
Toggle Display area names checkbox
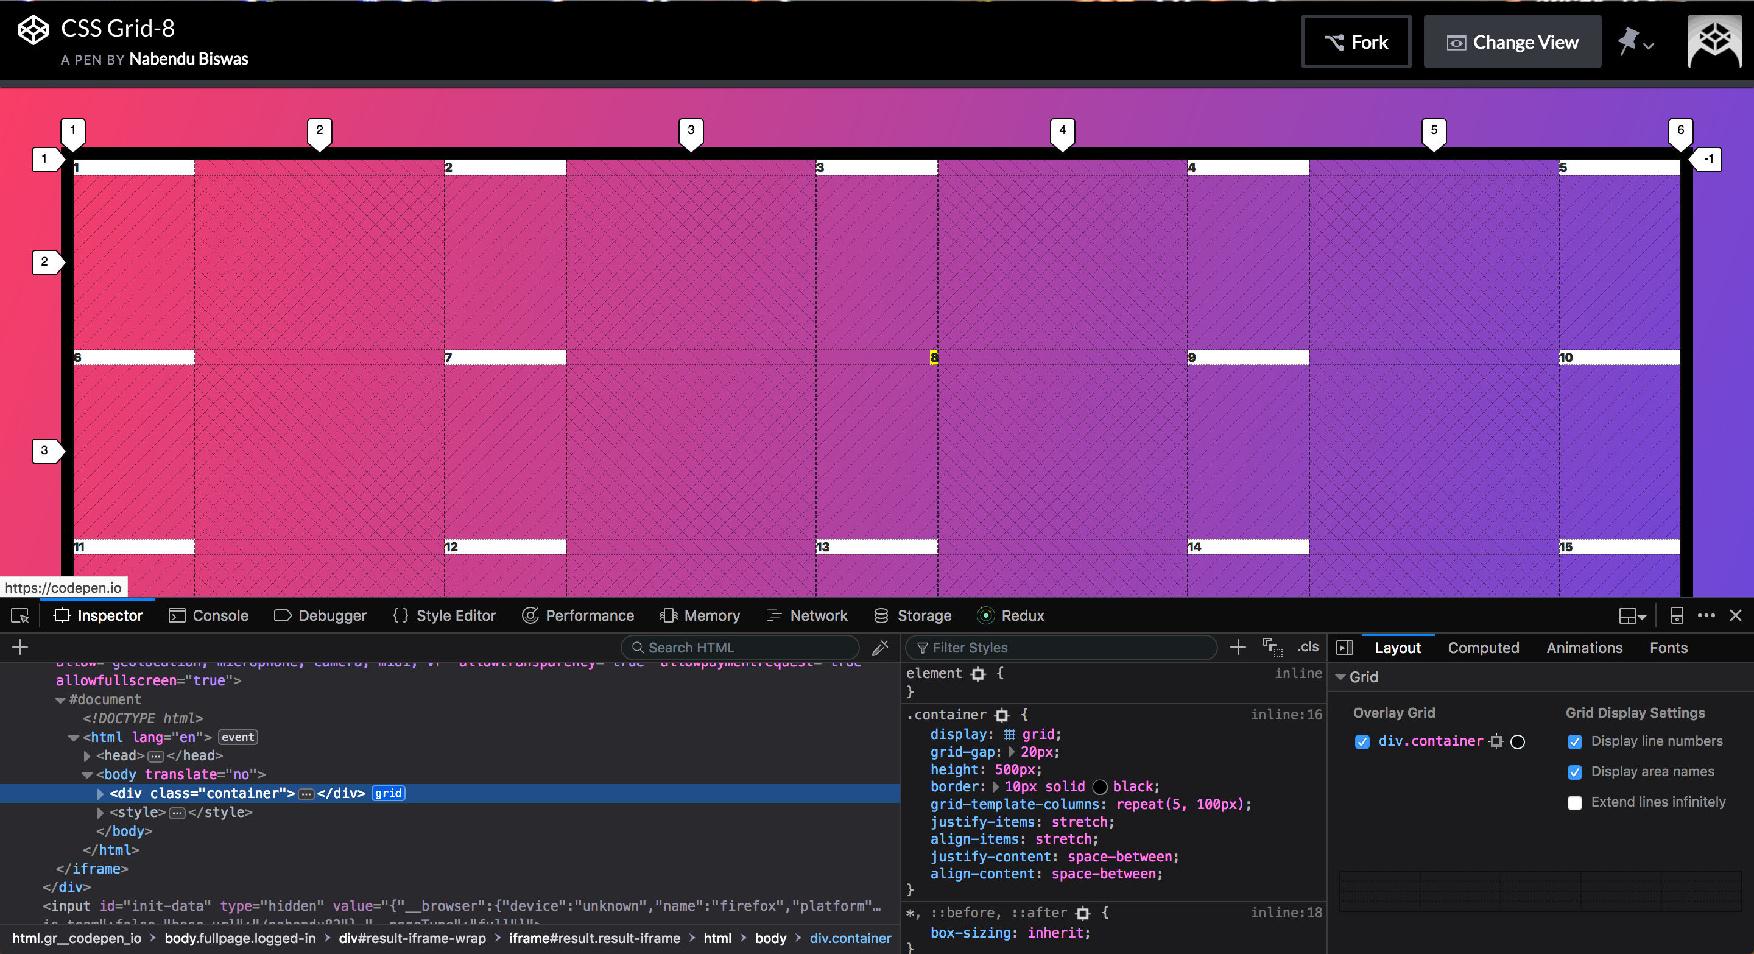tap(1574, 772)
